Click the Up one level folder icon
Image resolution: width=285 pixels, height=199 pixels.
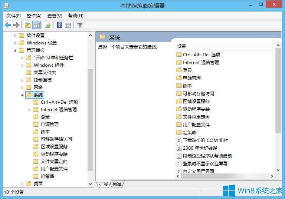(x=27, y=25)
